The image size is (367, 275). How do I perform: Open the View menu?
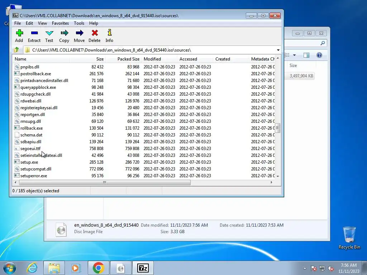42,23
